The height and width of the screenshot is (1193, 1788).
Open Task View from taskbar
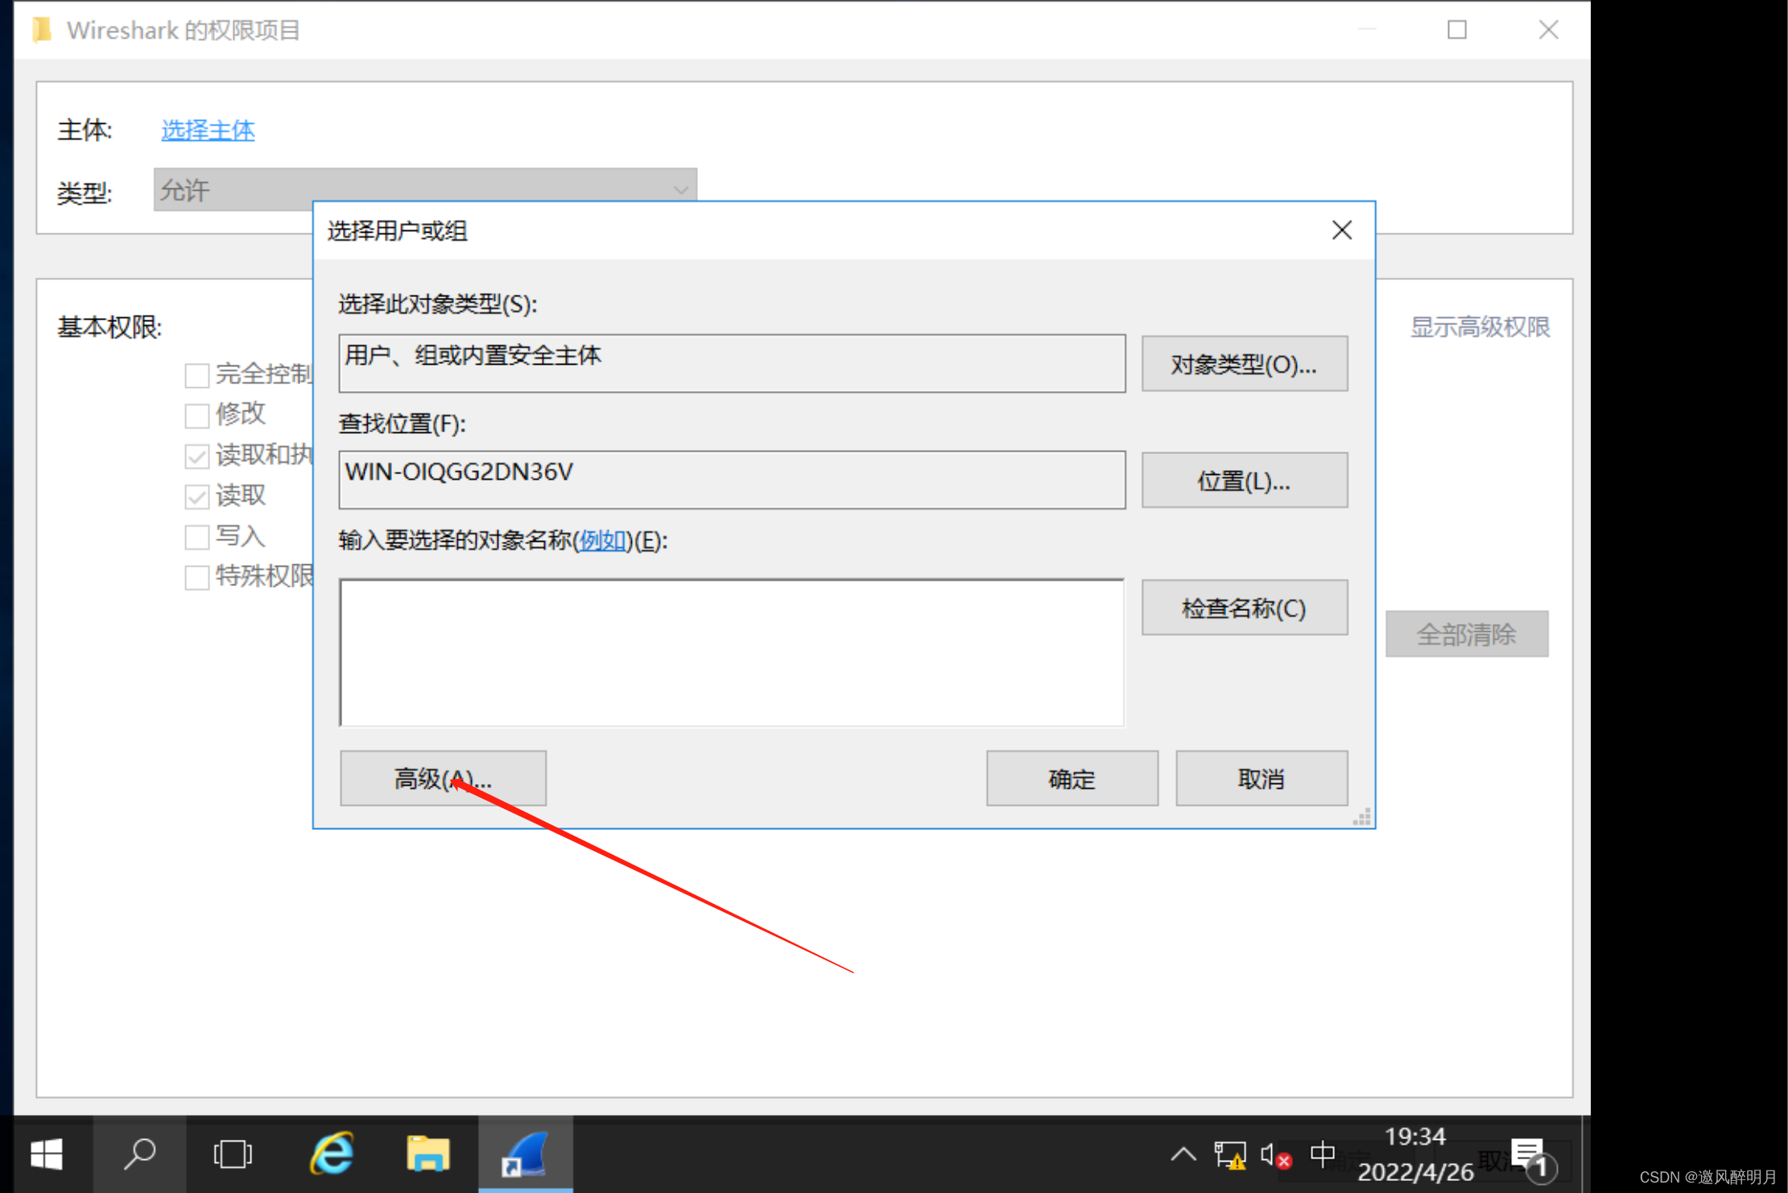[233, 1154]
